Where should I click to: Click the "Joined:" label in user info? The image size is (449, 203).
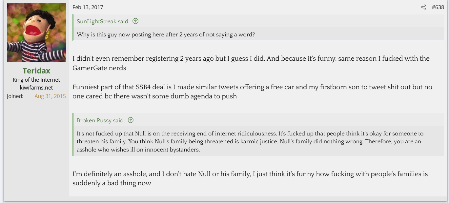[x=15, y=96]
